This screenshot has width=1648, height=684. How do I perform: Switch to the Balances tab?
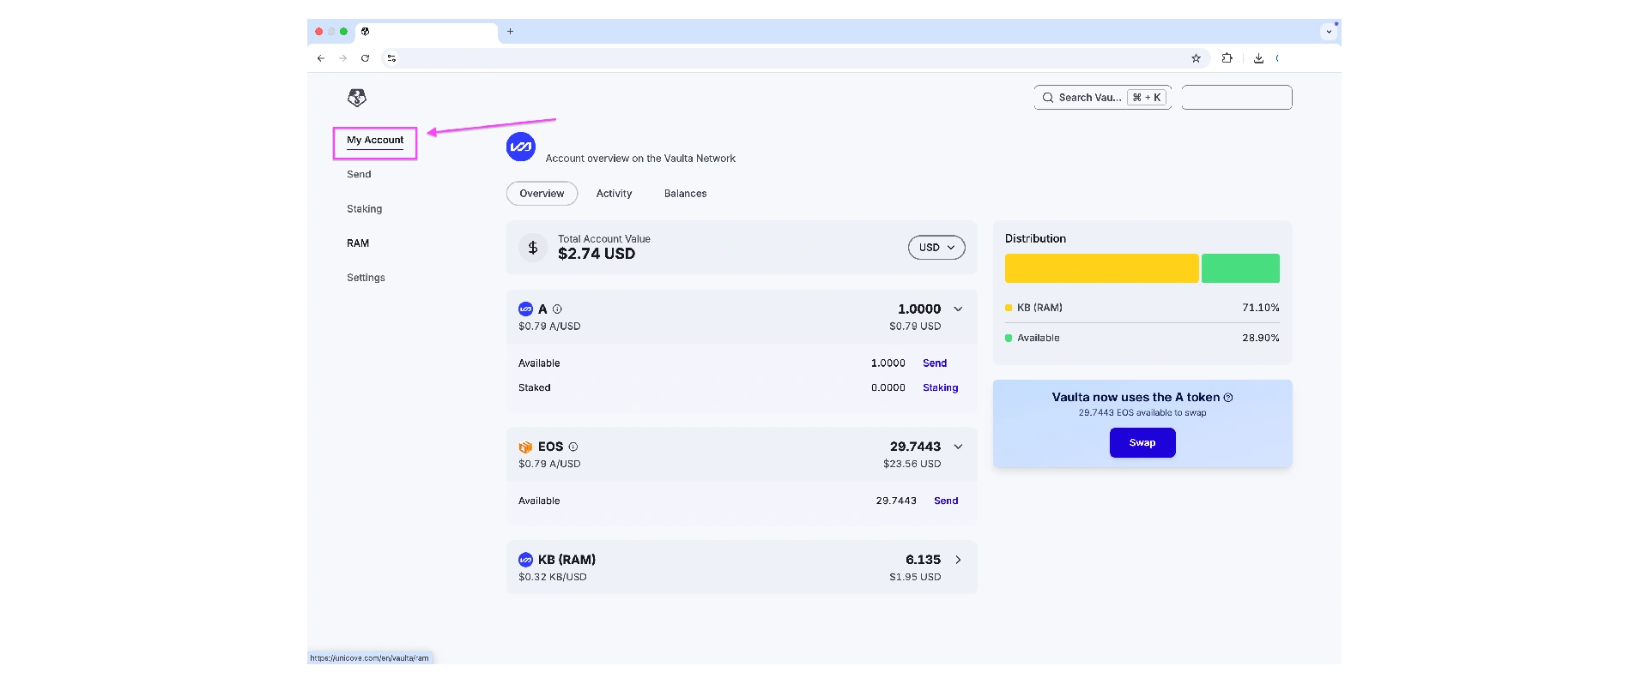pyautogui.click(x=685, y=194)
